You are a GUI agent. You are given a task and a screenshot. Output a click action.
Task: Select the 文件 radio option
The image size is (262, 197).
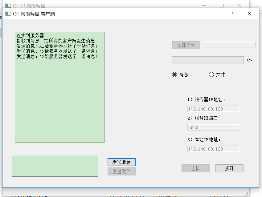click(211, 74)
